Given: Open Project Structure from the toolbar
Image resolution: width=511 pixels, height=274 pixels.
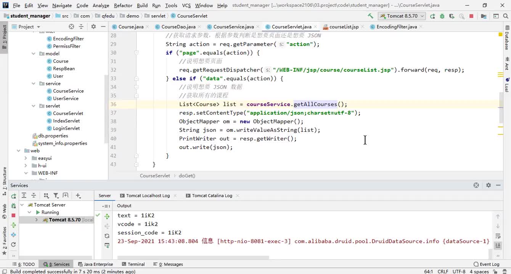Looking at the screenshot, I should [x=484, y=16].
